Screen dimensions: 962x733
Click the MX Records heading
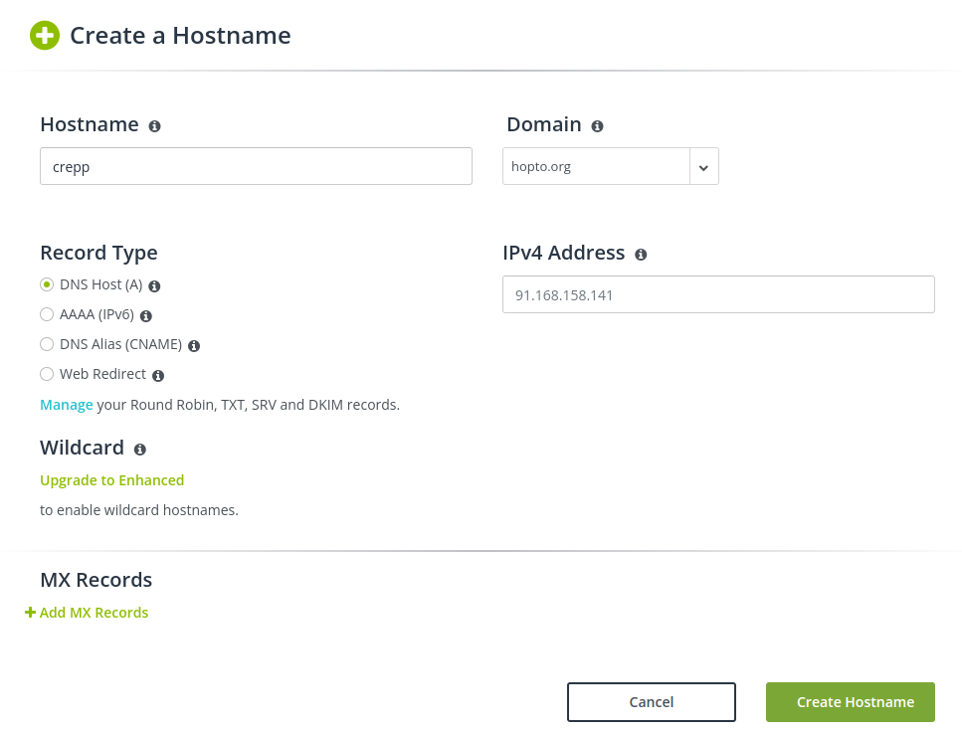pos(96,580)
